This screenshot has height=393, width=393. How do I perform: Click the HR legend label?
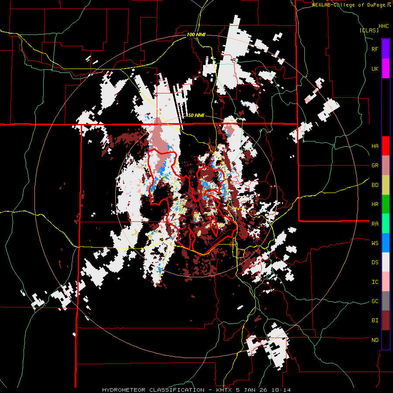click(375, 204)
